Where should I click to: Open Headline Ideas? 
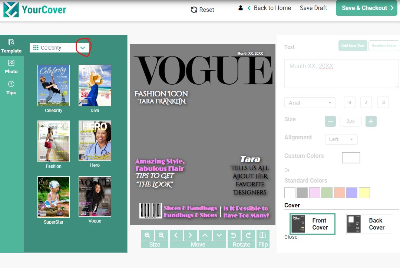(x=384, y=46)
